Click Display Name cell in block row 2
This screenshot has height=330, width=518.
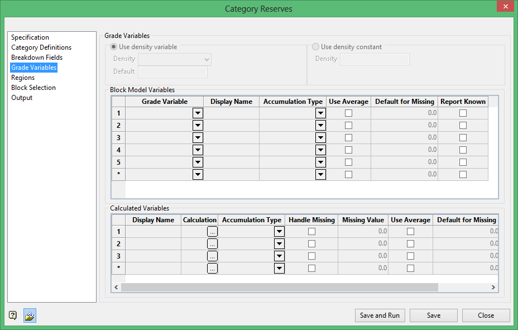[x=231, y=126]
